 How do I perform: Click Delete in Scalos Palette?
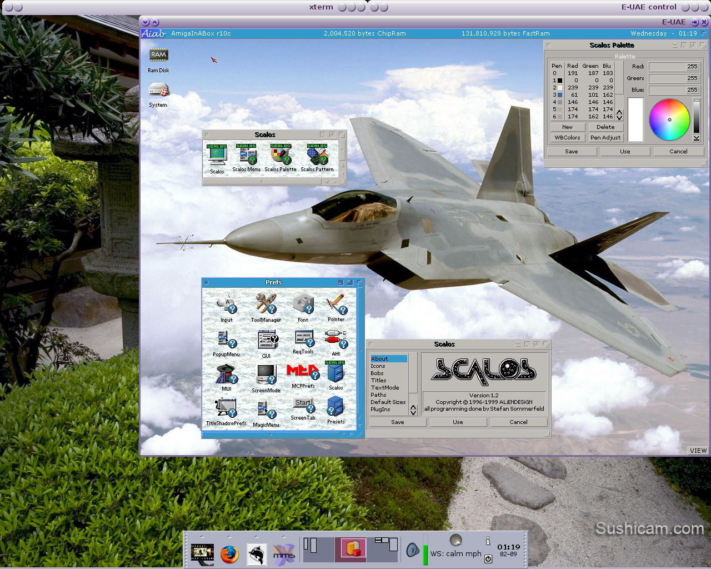605,127
